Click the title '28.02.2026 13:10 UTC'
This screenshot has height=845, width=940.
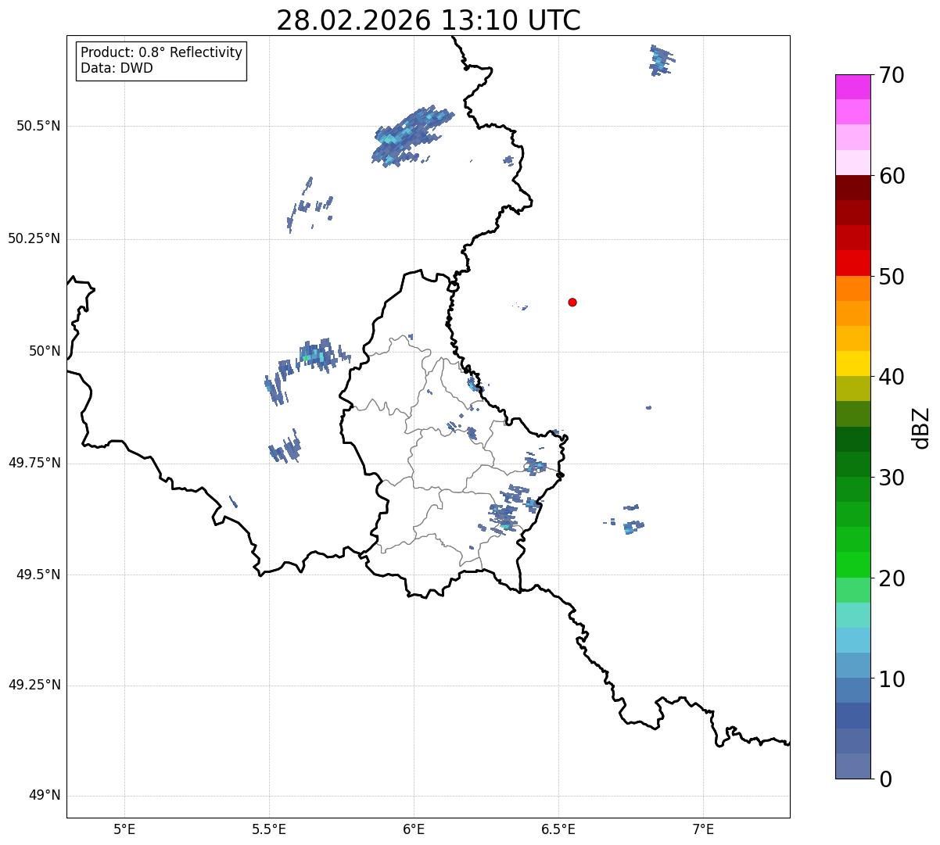tap(429, 20)
